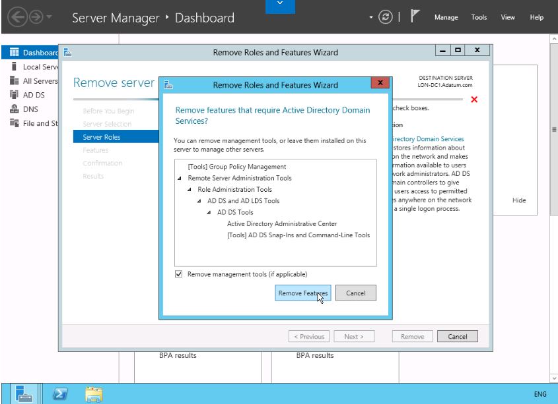Open the Manage menu

(x=446, y=18)
